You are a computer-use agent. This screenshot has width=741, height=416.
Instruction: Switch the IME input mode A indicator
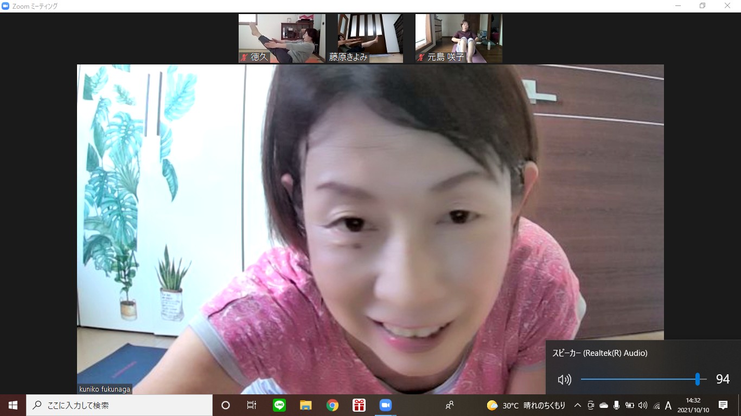(668, 406)
